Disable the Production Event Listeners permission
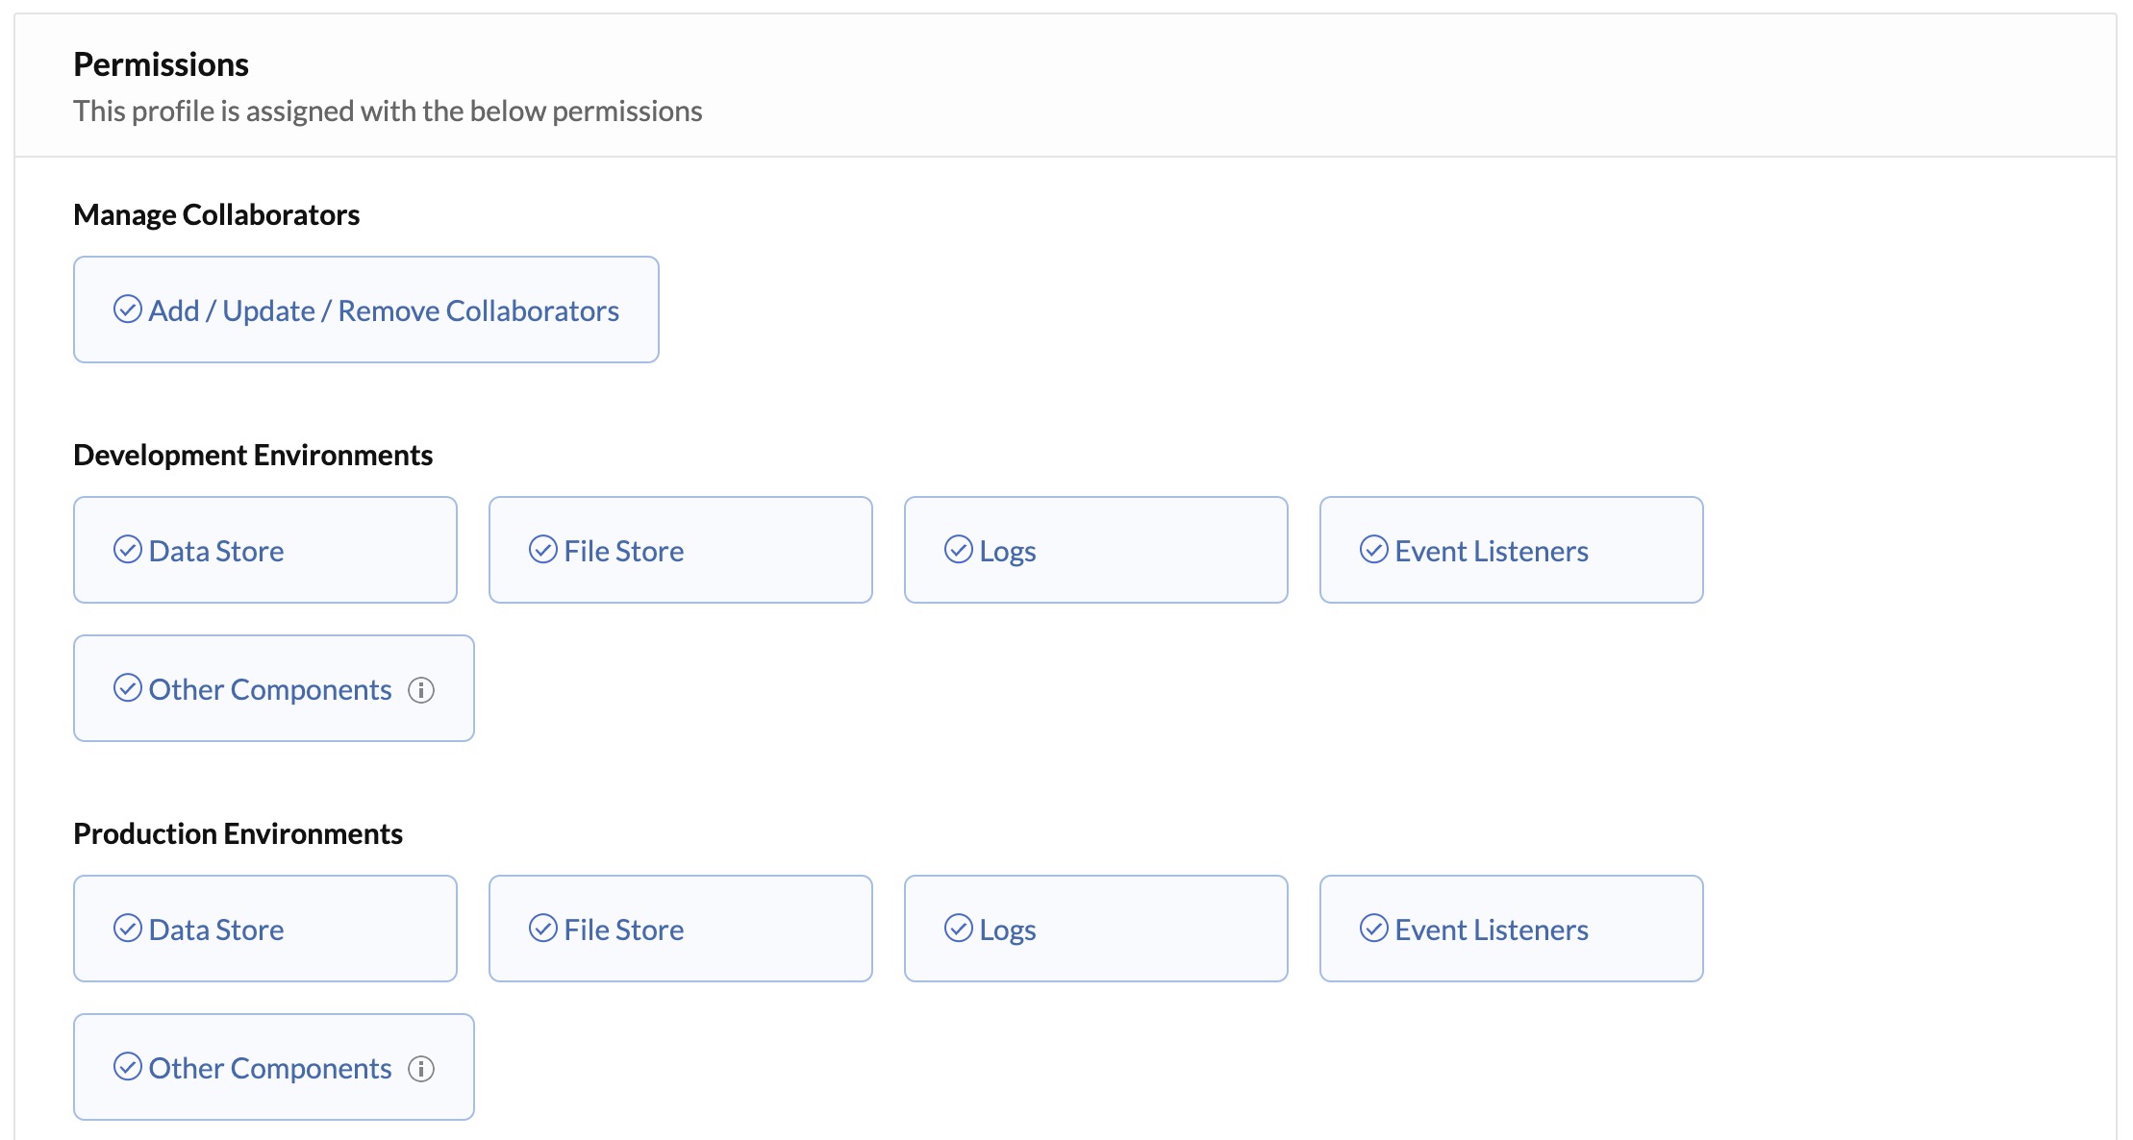Viewport: 2133px width, 1140px height. pyautogui.click(x=1511, y=929)
